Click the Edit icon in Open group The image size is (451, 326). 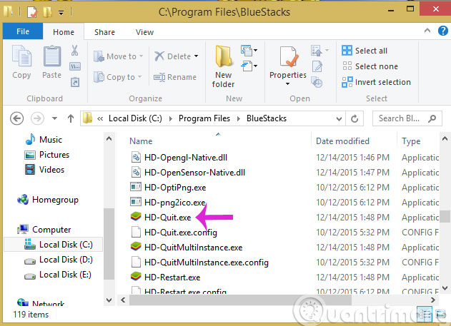click(317, 66)
